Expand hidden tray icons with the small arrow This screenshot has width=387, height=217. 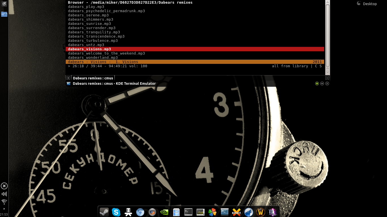[x=4, y=209]
